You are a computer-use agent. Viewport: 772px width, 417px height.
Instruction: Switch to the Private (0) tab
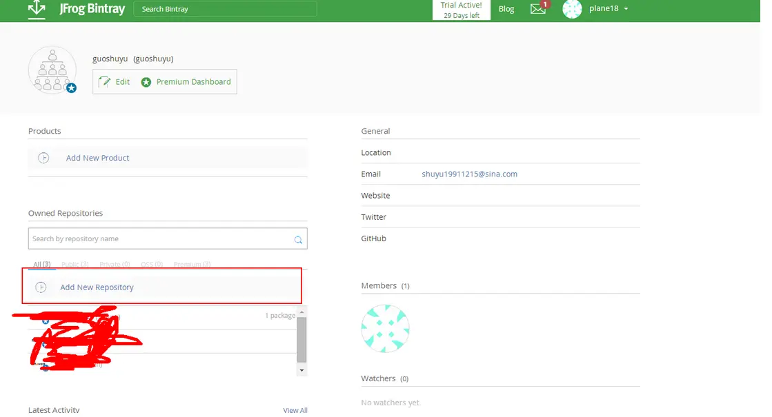click(x=115, y=264)
